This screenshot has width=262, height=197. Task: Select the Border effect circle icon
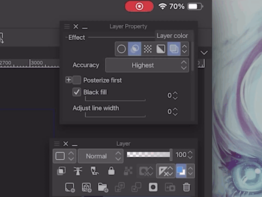pos(122,49)
